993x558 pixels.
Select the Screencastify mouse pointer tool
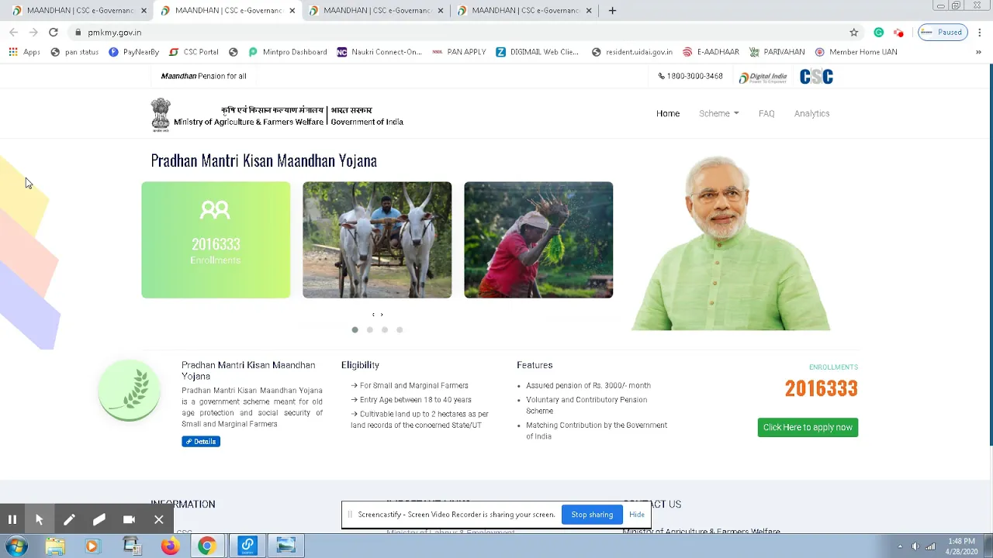[x=39, y=519]
